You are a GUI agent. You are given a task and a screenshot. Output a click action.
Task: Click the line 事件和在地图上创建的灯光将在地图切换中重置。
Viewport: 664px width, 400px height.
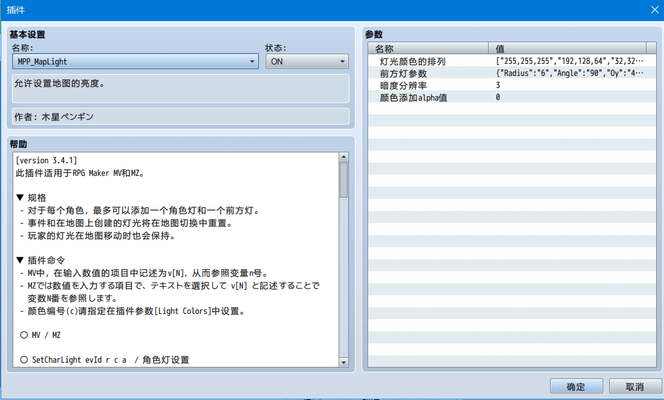pyautogui.click(x=126, y=223)
